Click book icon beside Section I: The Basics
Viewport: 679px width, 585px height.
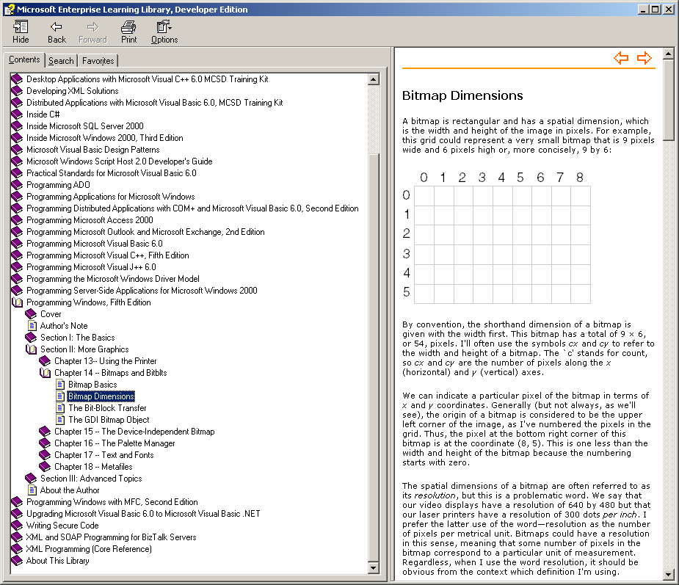[31, 338]
